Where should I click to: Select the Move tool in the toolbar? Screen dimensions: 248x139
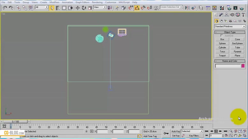(x=78, y=8)
